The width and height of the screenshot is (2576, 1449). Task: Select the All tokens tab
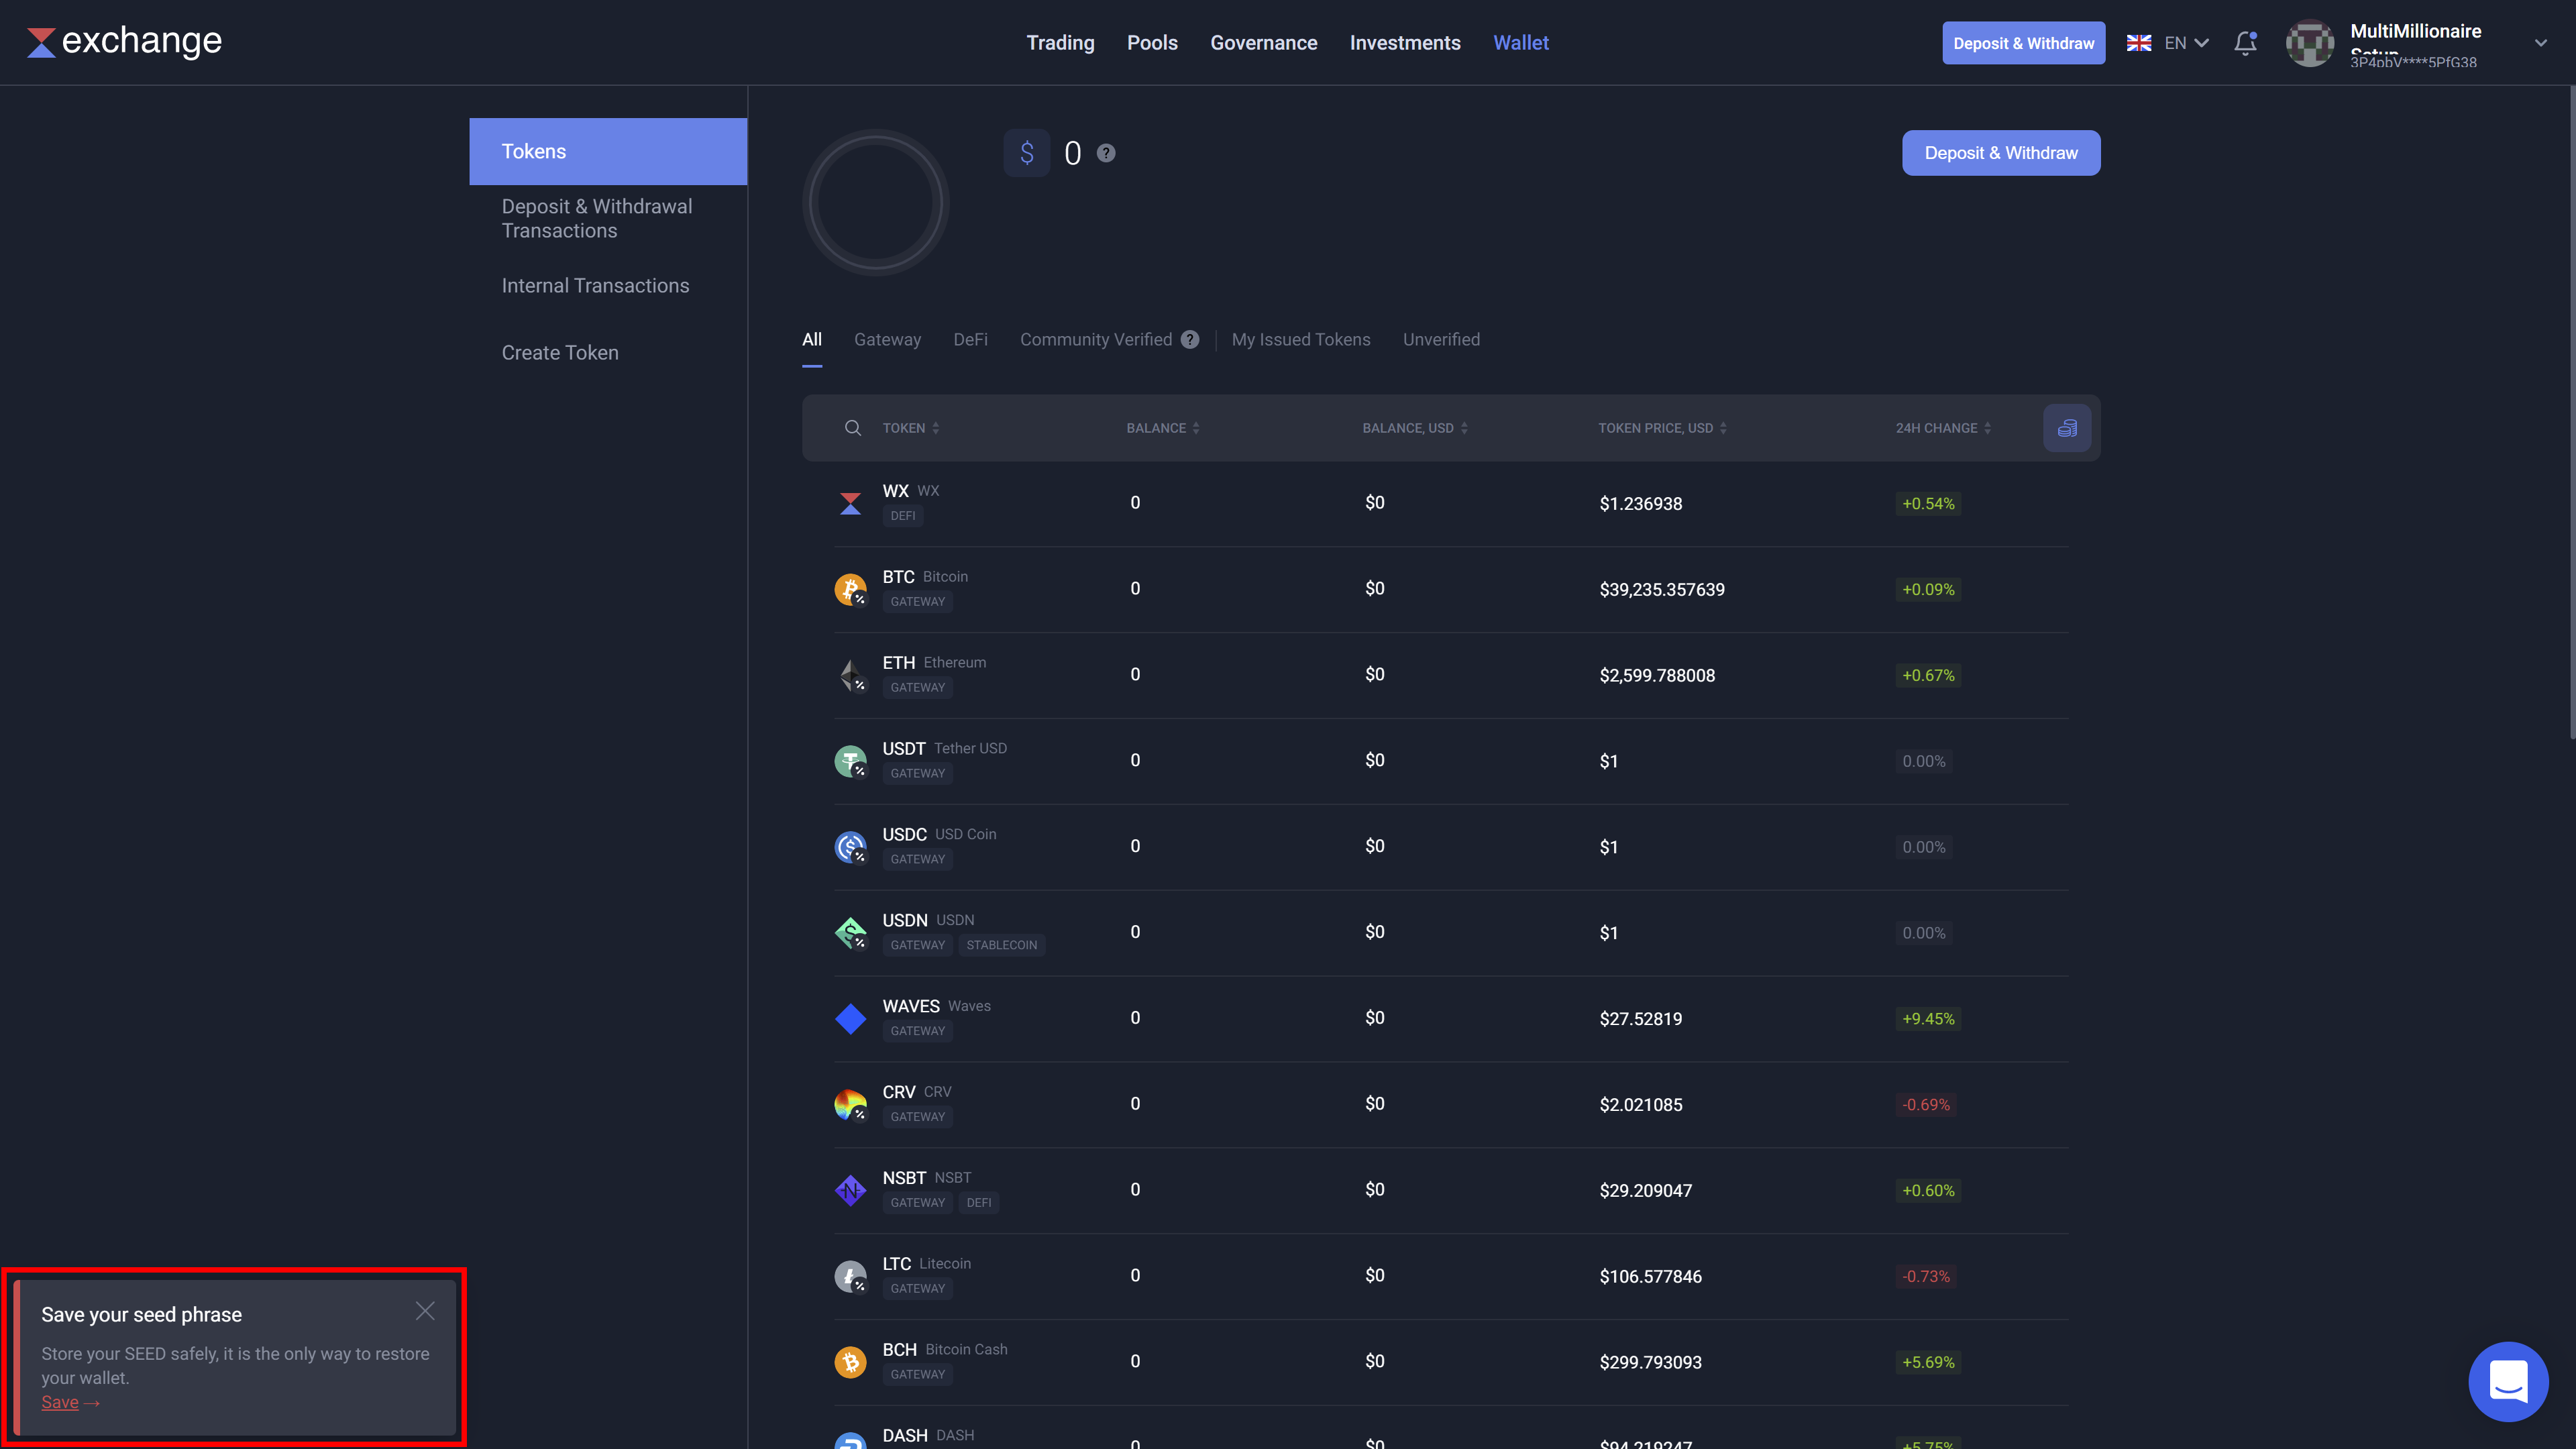coord(812,339)
